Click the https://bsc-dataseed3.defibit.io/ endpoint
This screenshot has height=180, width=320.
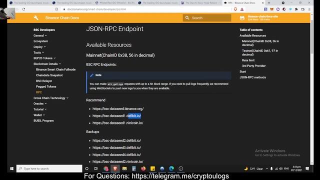116,147
